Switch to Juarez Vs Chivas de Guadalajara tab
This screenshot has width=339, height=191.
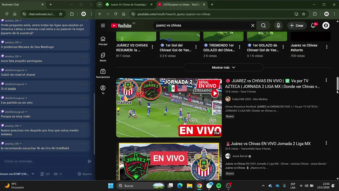click(x=129, y=5)
